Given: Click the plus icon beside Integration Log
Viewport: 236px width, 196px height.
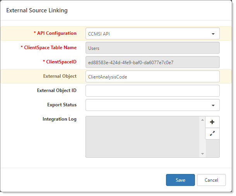Looking at the screenshot, I should [212, 122].
